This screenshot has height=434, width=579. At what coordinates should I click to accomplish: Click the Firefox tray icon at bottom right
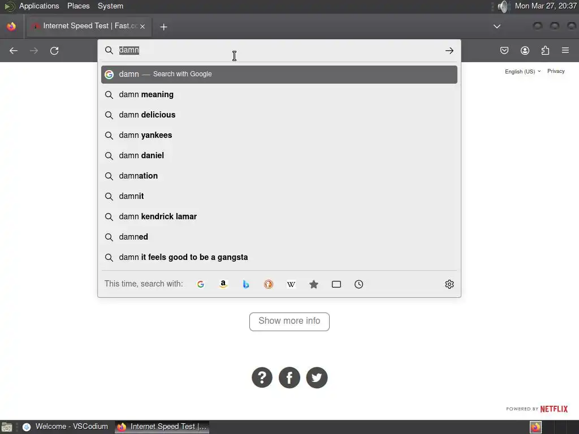pos(535,427)
